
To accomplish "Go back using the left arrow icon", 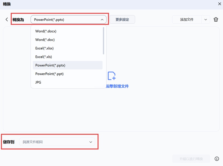I will pos(7,19).
